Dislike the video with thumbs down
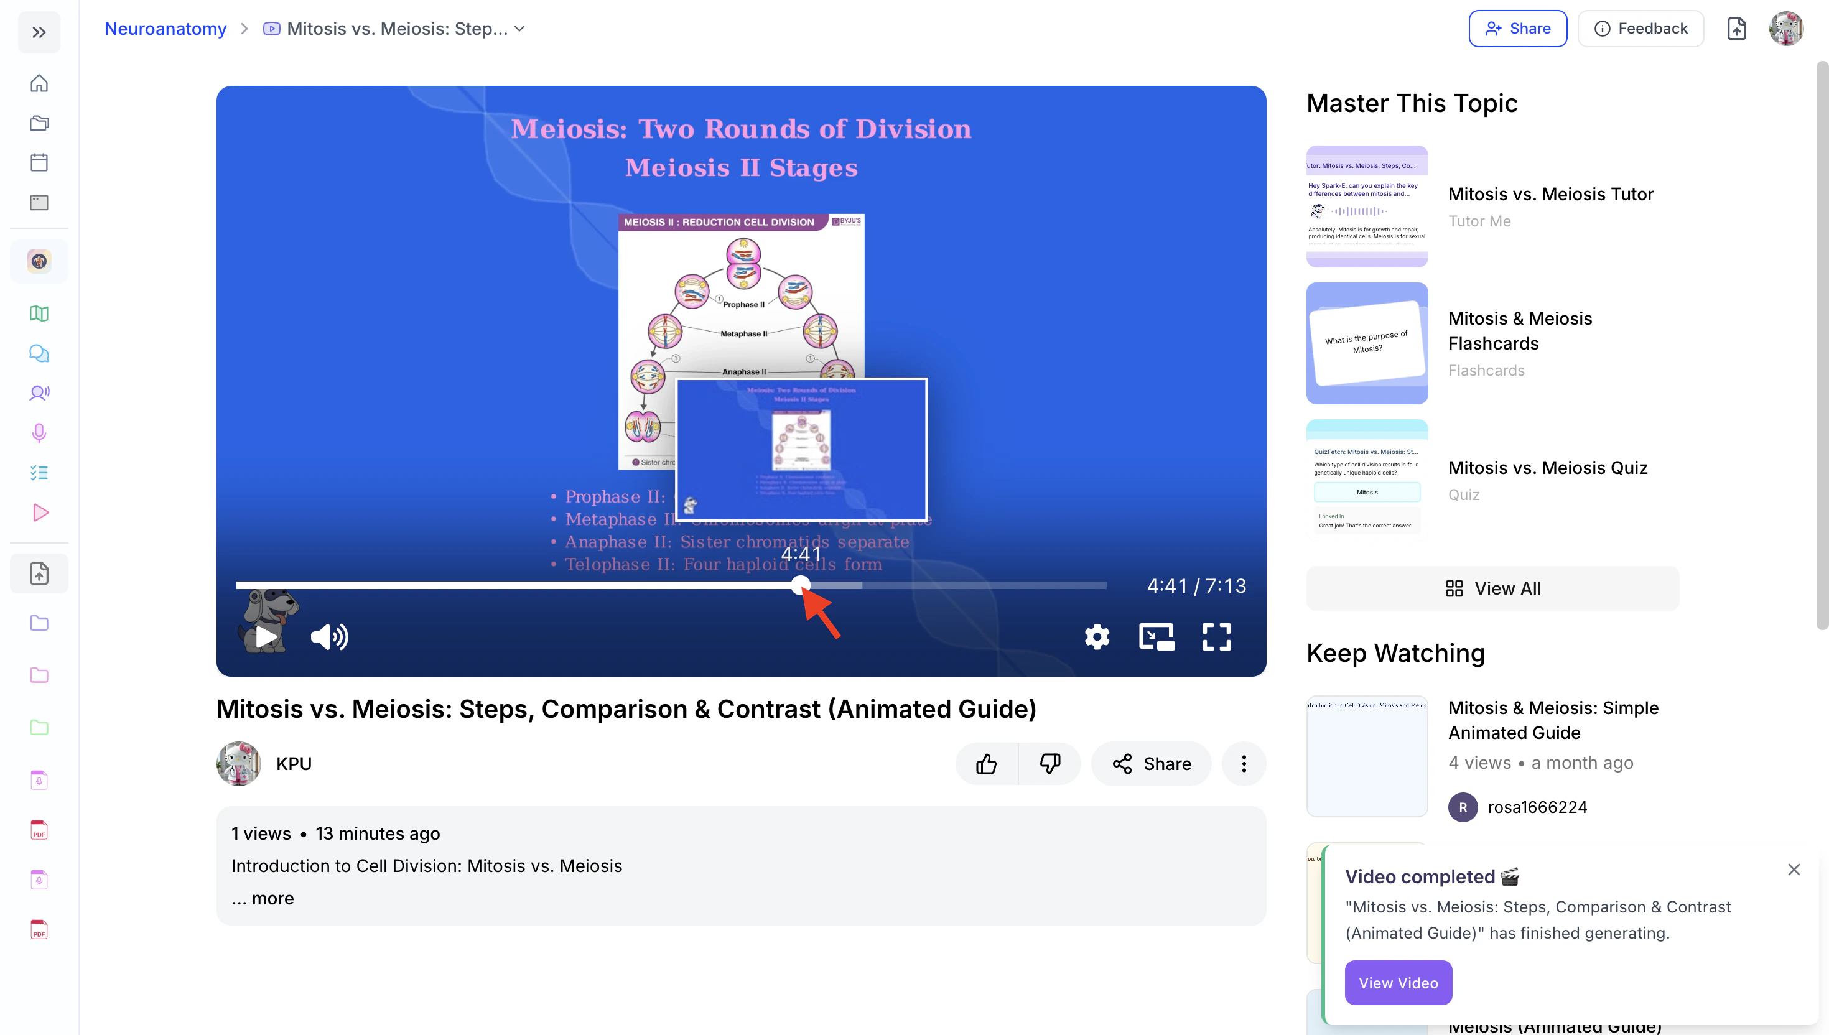 click(1050, 763)
